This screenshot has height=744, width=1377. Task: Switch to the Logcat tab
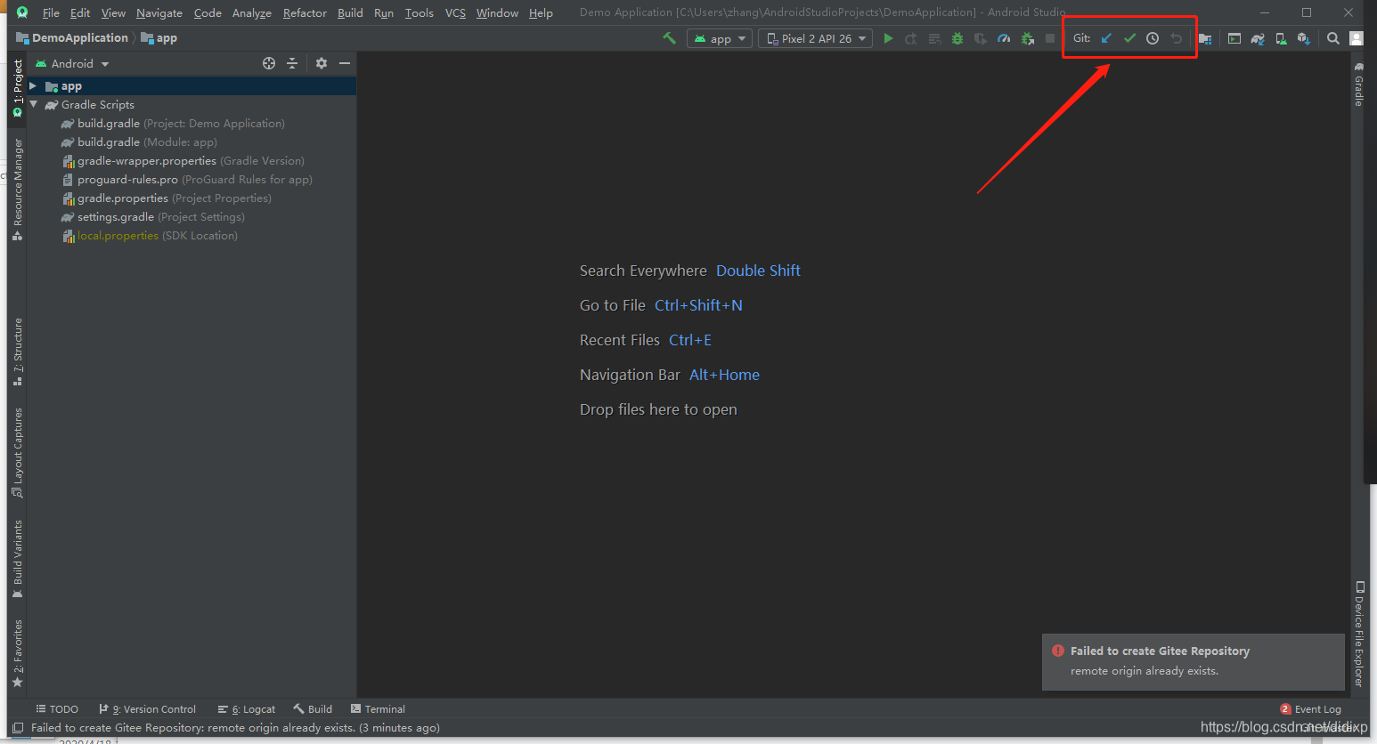pos(246,708)
